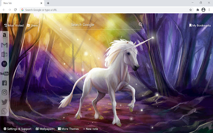Bookmark this tab with the star icon
The width and height of the screenshot is (213, 133).
pos(191,10)
